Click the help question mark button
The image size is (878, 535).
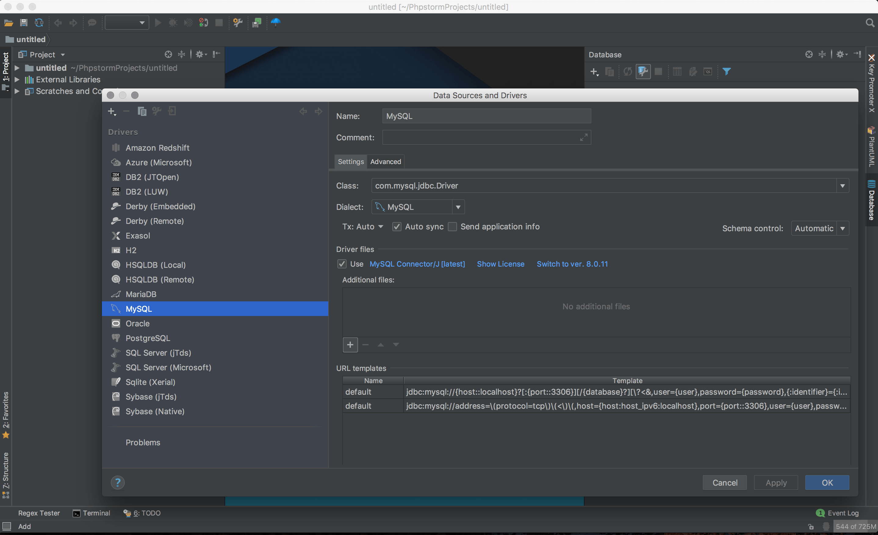[x=117, y=483]
